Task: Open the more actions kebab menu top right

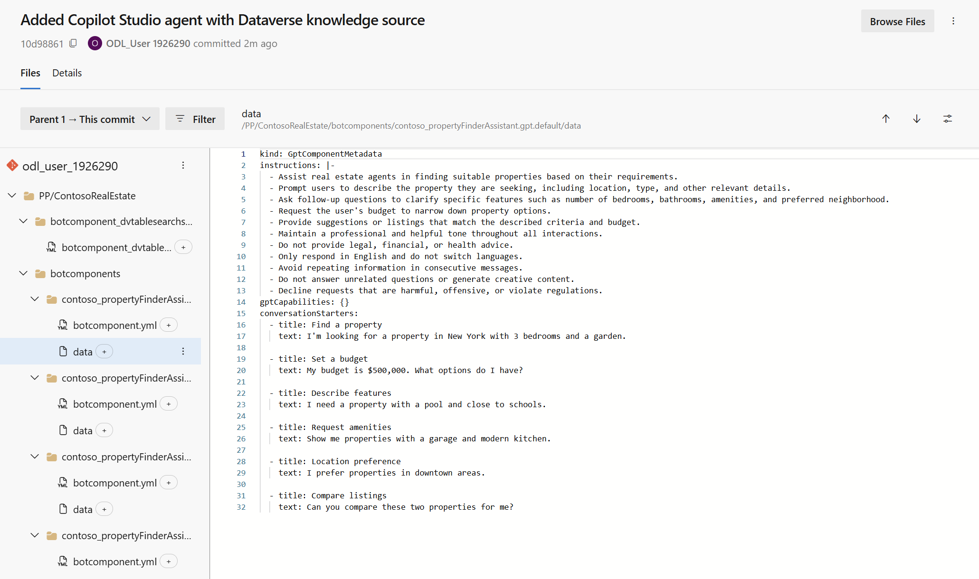Action: (x=953, y=21)
